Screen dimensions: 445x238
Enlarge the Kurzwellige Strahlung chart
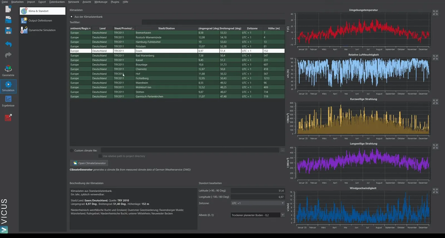(435, 102)
